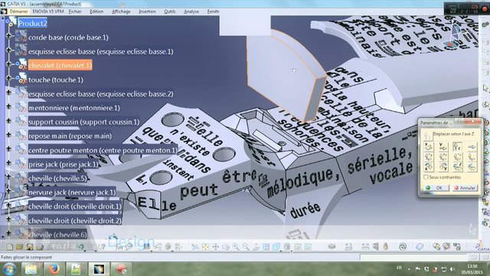Select rotate around any axis icon
490x276 pixels.
[472, 167]
